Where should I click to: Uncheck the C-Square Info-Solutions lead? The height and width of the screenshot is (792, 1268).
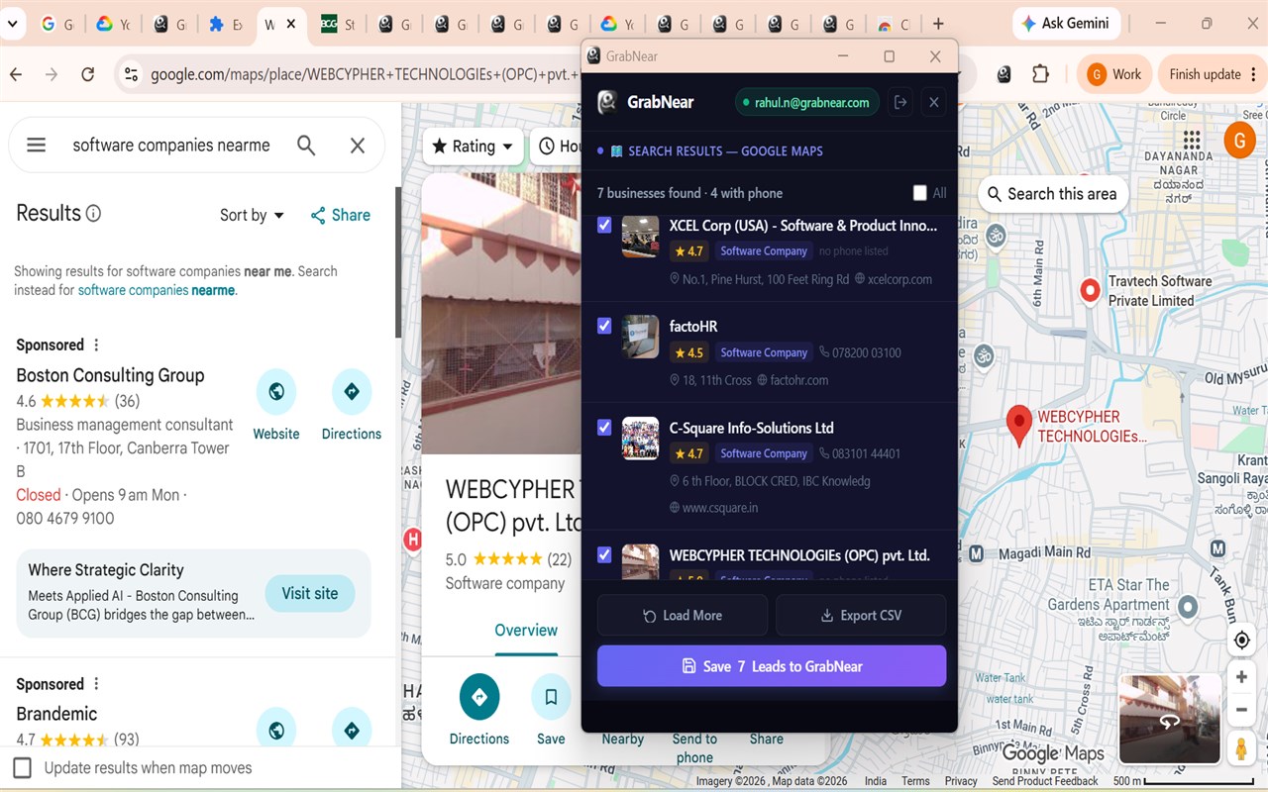(x=604, y=428)
